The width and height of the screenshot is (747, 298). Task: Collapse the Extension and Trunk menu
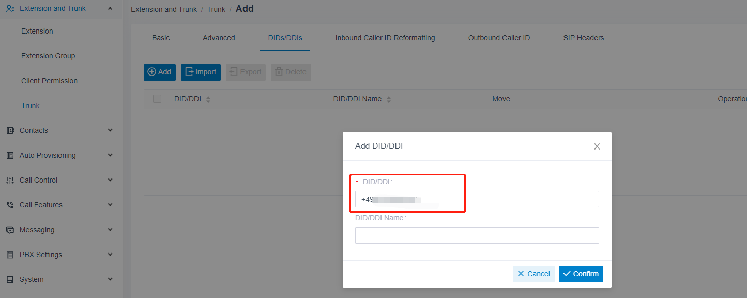(x=110, y=8)
